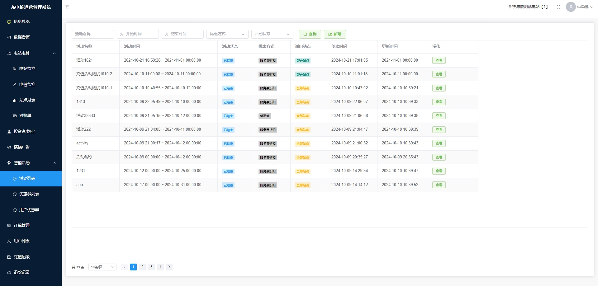Open 用户列表 menu item
The width and height of the screenshot is (598, 286).
[31, 241]
